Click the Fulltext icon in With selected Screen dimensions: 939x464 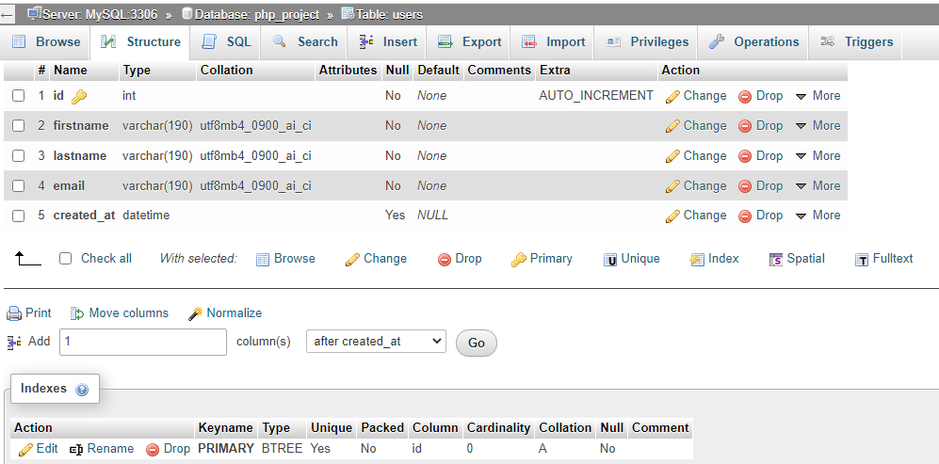coord(861,260)
